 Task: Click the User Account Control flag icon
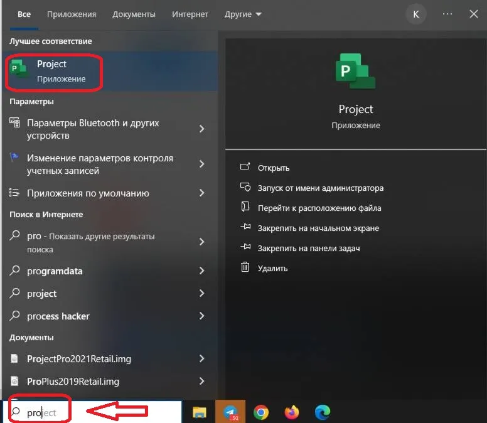point(14,157)
